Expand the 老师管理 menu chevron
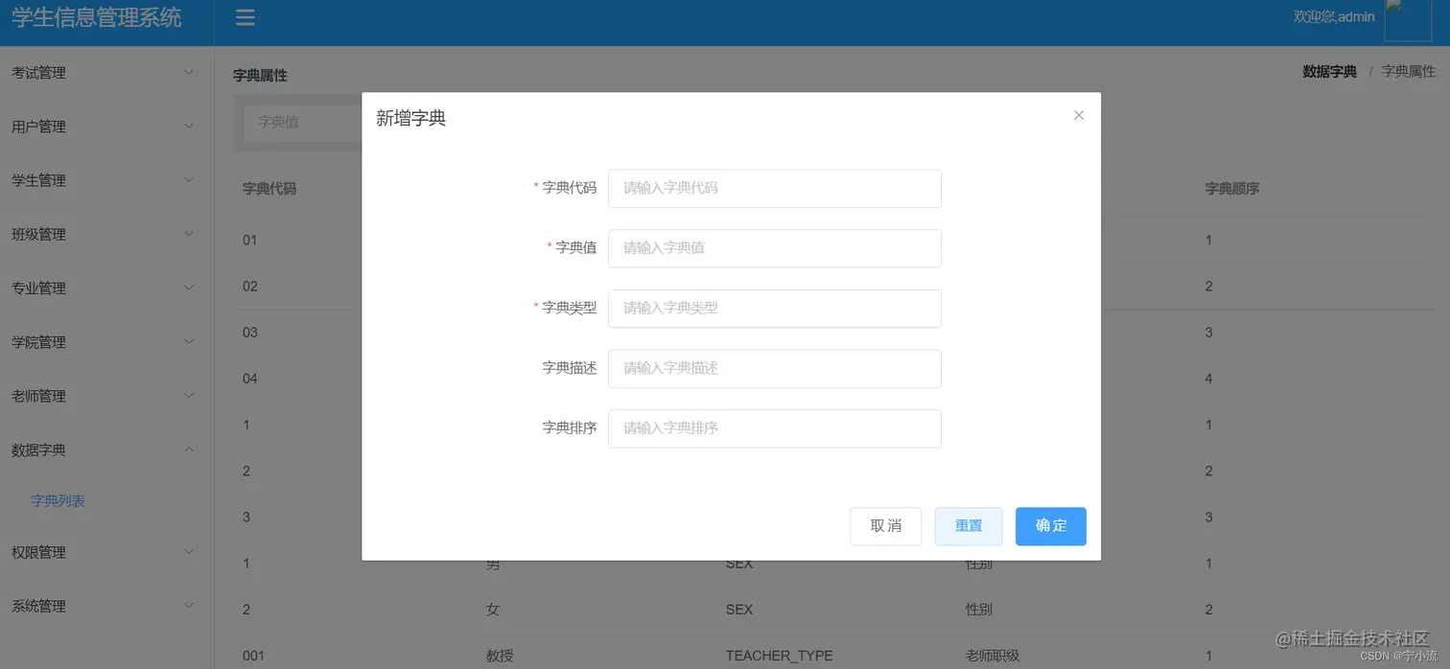 pyautogui.click(x=189, y=395)
